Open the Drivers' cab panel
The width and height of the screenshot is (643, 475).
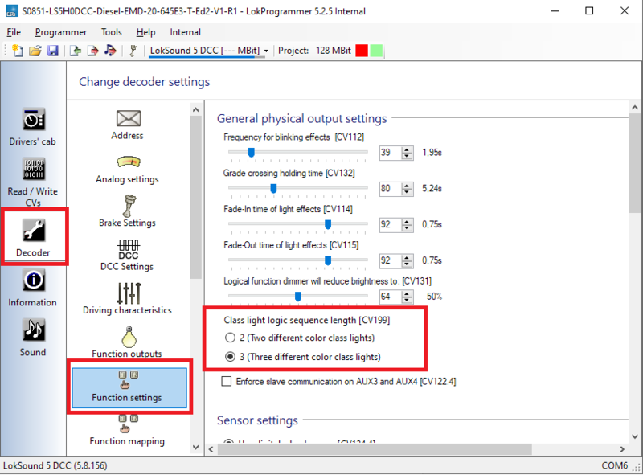(x=33, y=126)
